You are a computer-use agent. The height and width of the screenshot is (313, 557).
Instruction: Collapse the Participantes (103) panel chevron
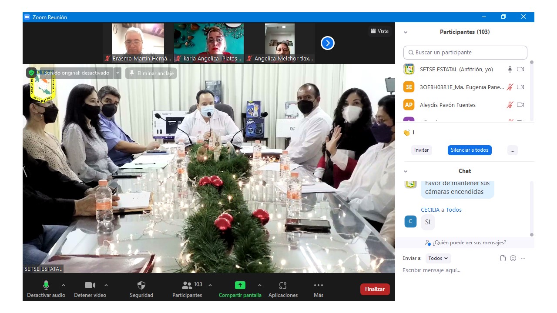(x=406, y=32)
